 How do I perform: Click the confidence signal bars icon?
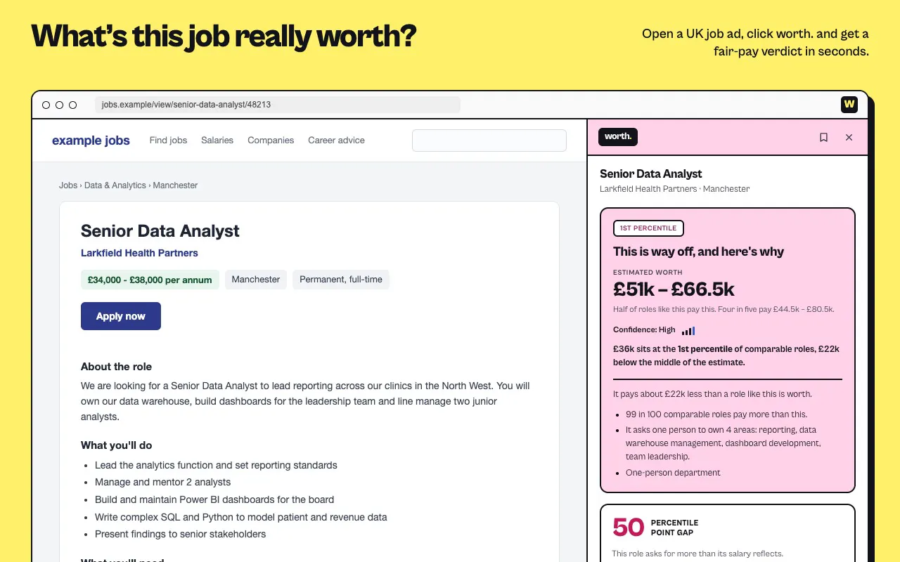tap(688, 330)
